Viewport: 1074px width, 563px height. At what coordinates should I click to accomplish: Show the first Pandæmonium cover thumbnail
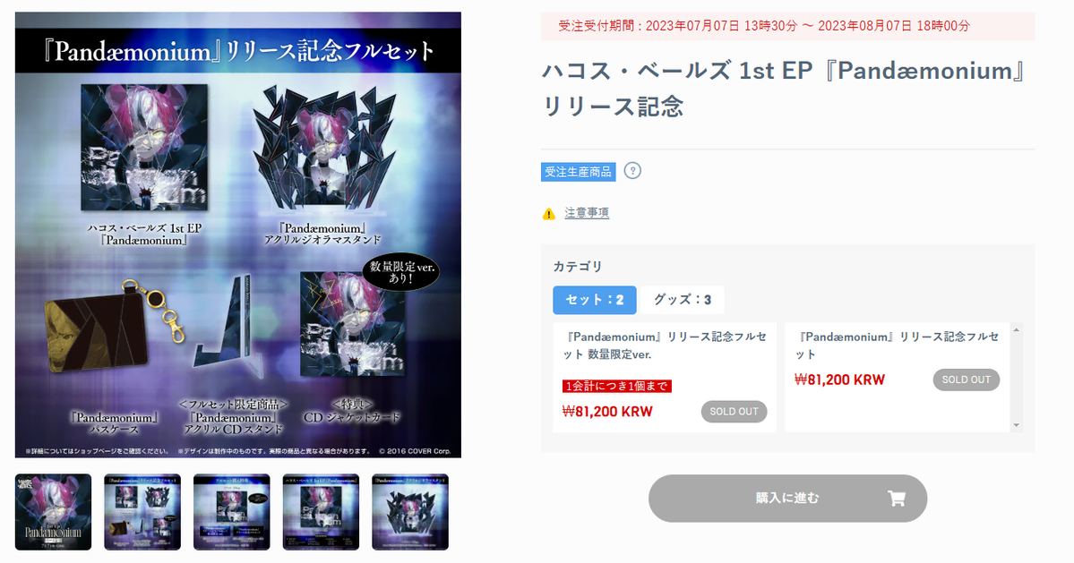click(54, 512)
